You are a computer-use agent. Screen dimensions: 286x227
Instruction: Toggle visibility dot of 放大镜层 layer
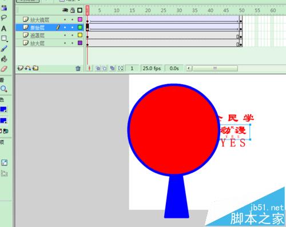click(x=65, y=19)
